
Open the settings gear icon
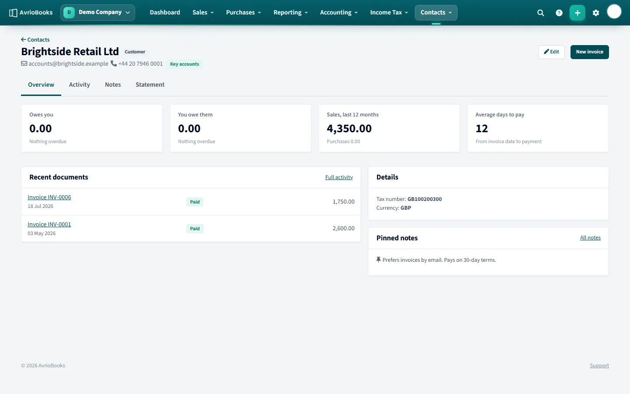click(x=596, y=13)
